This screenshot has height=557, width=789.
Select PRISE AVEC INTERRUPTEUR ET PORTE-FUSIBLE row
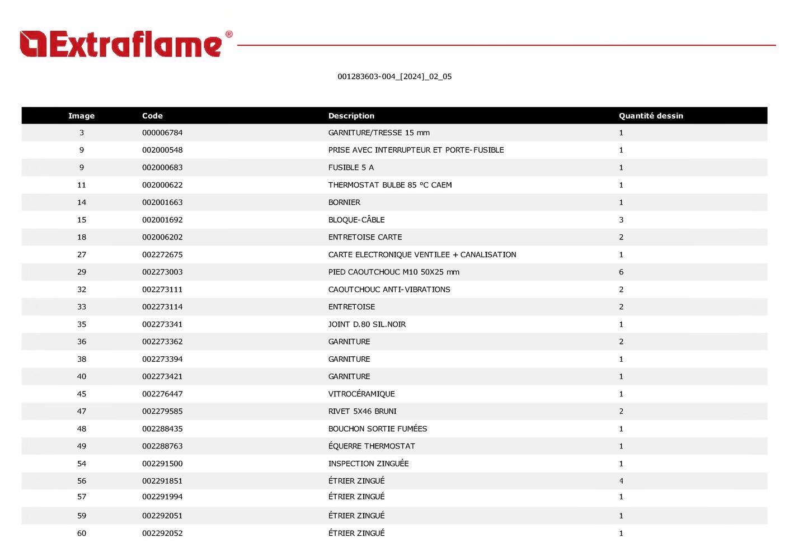click(x=416, y=150)
